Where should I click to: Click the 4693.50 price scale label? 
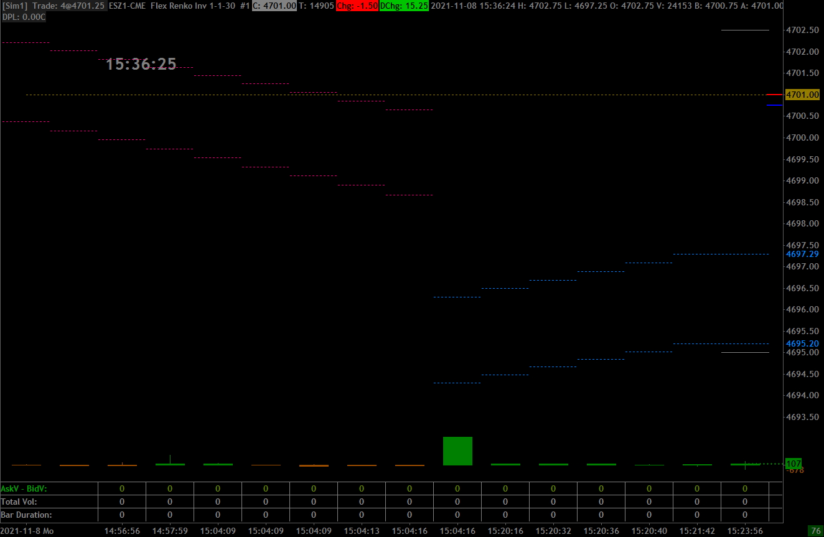point(802,417)
